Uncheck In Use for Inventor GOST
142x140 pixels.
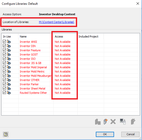[4, 54]
